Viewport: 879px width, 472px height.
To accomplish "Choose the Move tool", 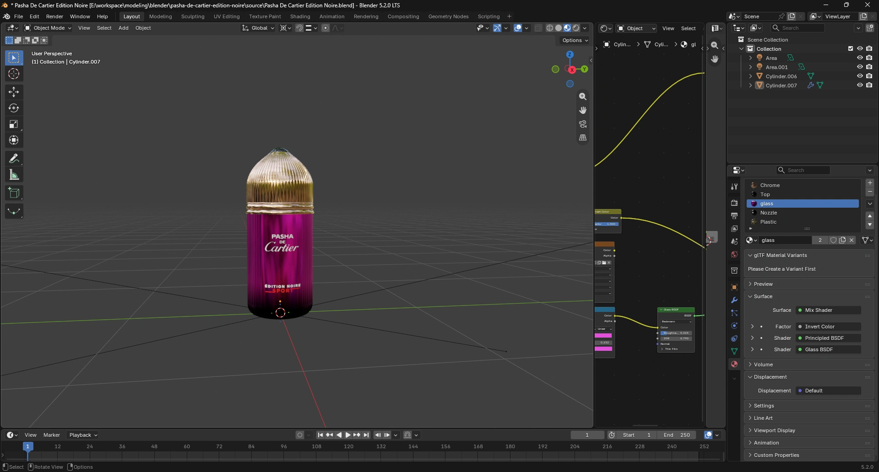I will coord(14,92).
